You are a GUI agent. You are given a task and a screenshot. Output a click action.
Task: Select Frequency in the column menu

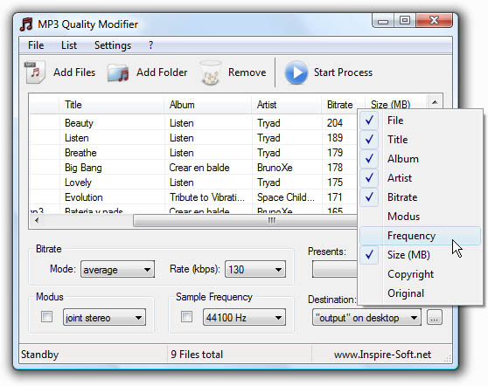point(420,236)
